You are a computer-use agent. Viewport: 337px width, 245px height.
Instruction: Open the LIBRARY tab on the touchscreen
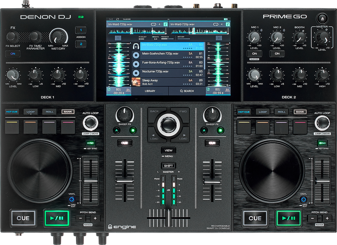point(150,91)
